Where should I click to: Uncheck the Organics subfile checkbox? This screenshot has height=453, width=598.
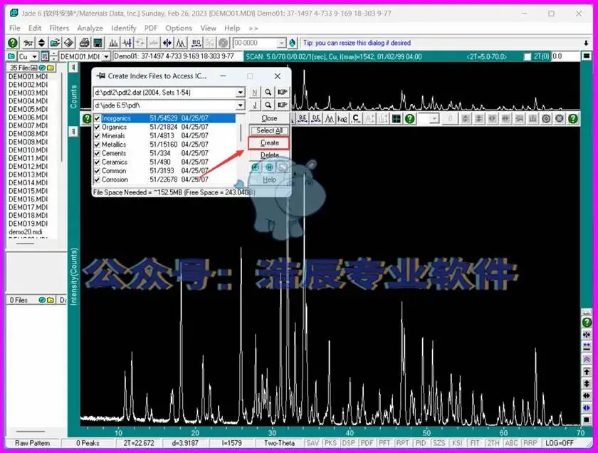pyautogui.click(x=98, y=127)
